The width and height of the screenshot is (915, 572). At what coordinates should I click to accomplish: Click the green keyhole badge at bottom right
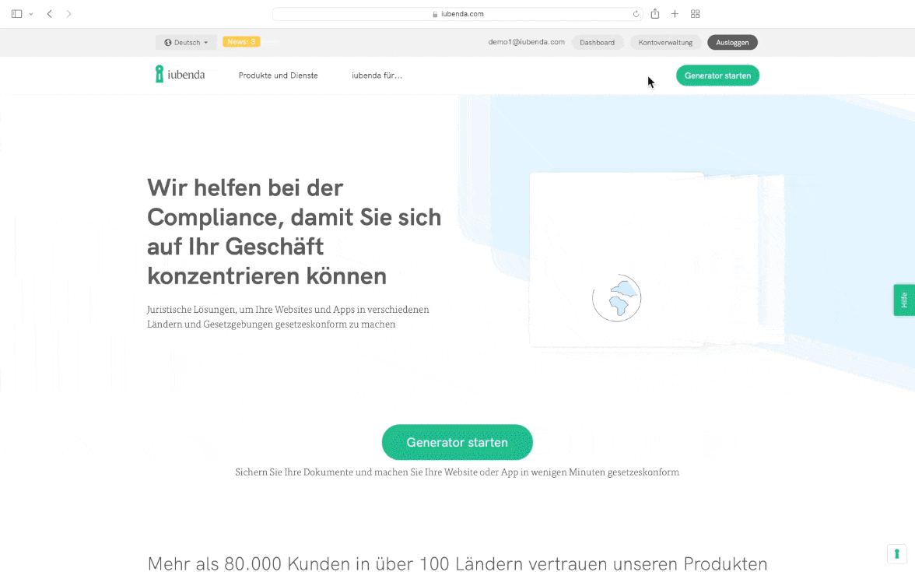896,553
